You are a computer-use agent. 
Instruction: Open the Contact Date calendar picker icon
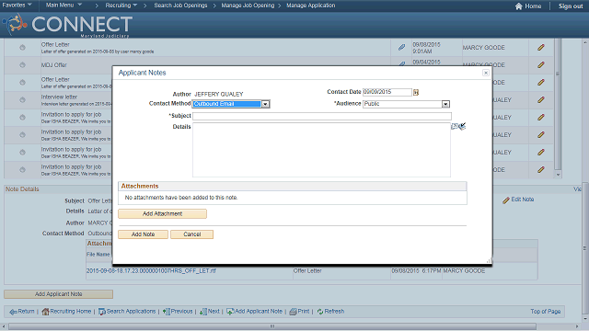[x=416, y=92]
